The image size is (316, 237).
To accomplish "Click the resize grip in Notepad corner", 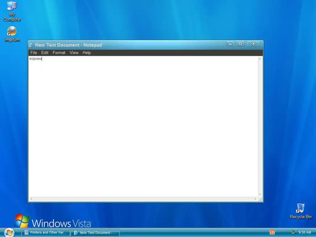I will click(x=260, y=199).
